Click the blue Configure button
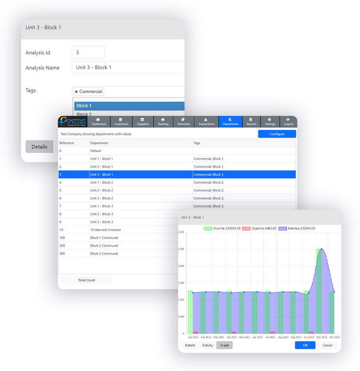360x371 pixels. [277, 134]
